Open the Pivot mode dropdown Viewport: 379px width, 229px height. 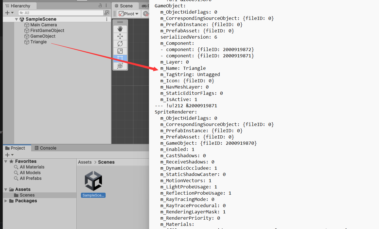tap(129, 14)
